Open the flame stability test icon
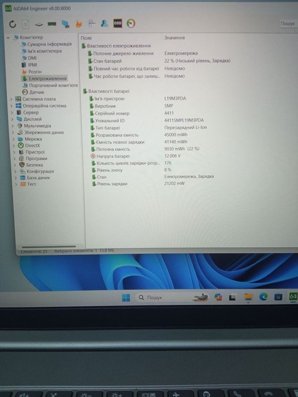Image resolution: width=298 pixels, height=397 pixels. click(x=78, y=24)
